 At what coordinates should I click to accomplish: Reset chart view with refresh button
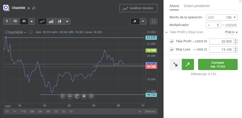point(77,96)
